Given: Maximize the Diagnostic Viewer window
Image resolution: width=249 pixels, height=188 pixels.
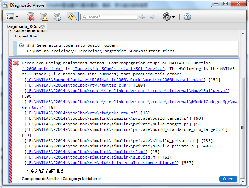Looking at the screenshot, I should [225, 4].
